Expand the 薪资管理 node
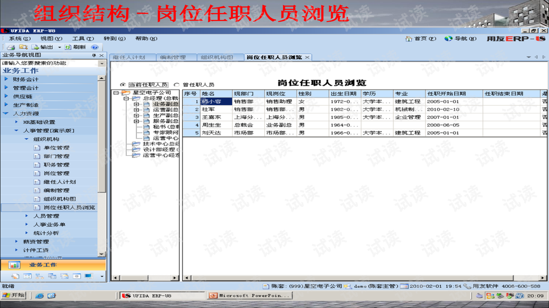 click(x=17, y=241)
